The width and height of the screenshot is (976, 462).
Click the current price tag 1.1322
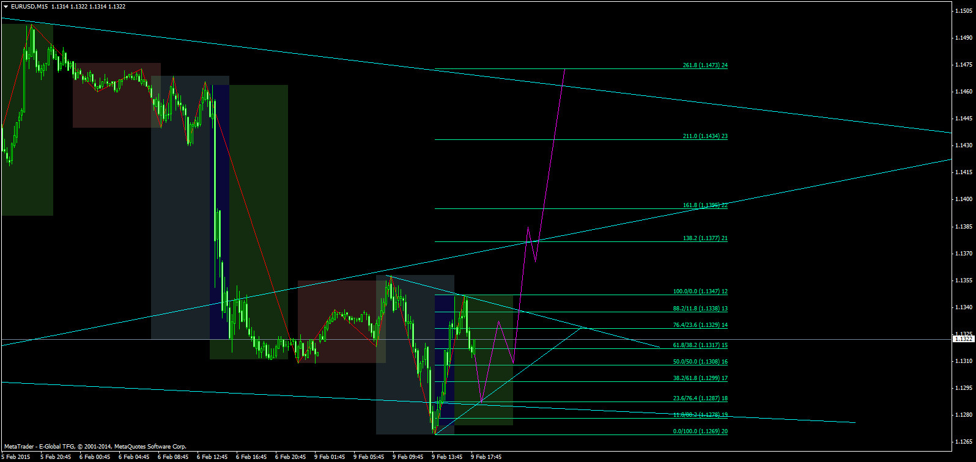point(963,339)
